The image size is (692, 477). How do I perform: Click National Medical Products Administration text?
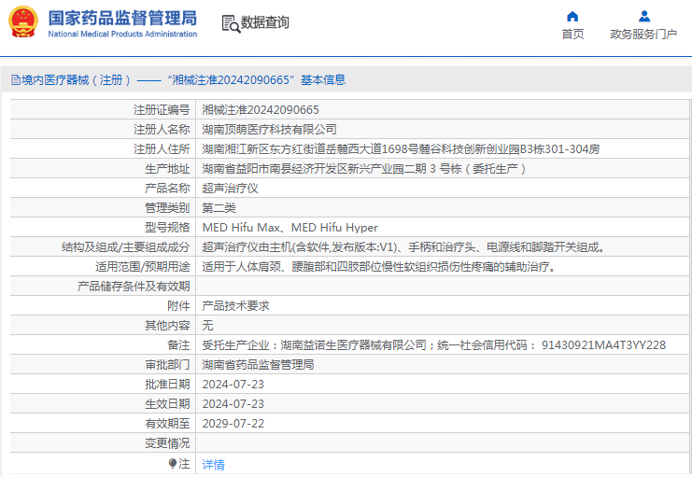122,34
